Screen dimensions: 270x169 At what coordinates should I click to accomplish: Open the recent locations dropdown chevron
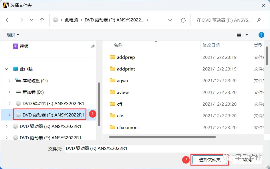pyautogui.click(x=31, y=20)
